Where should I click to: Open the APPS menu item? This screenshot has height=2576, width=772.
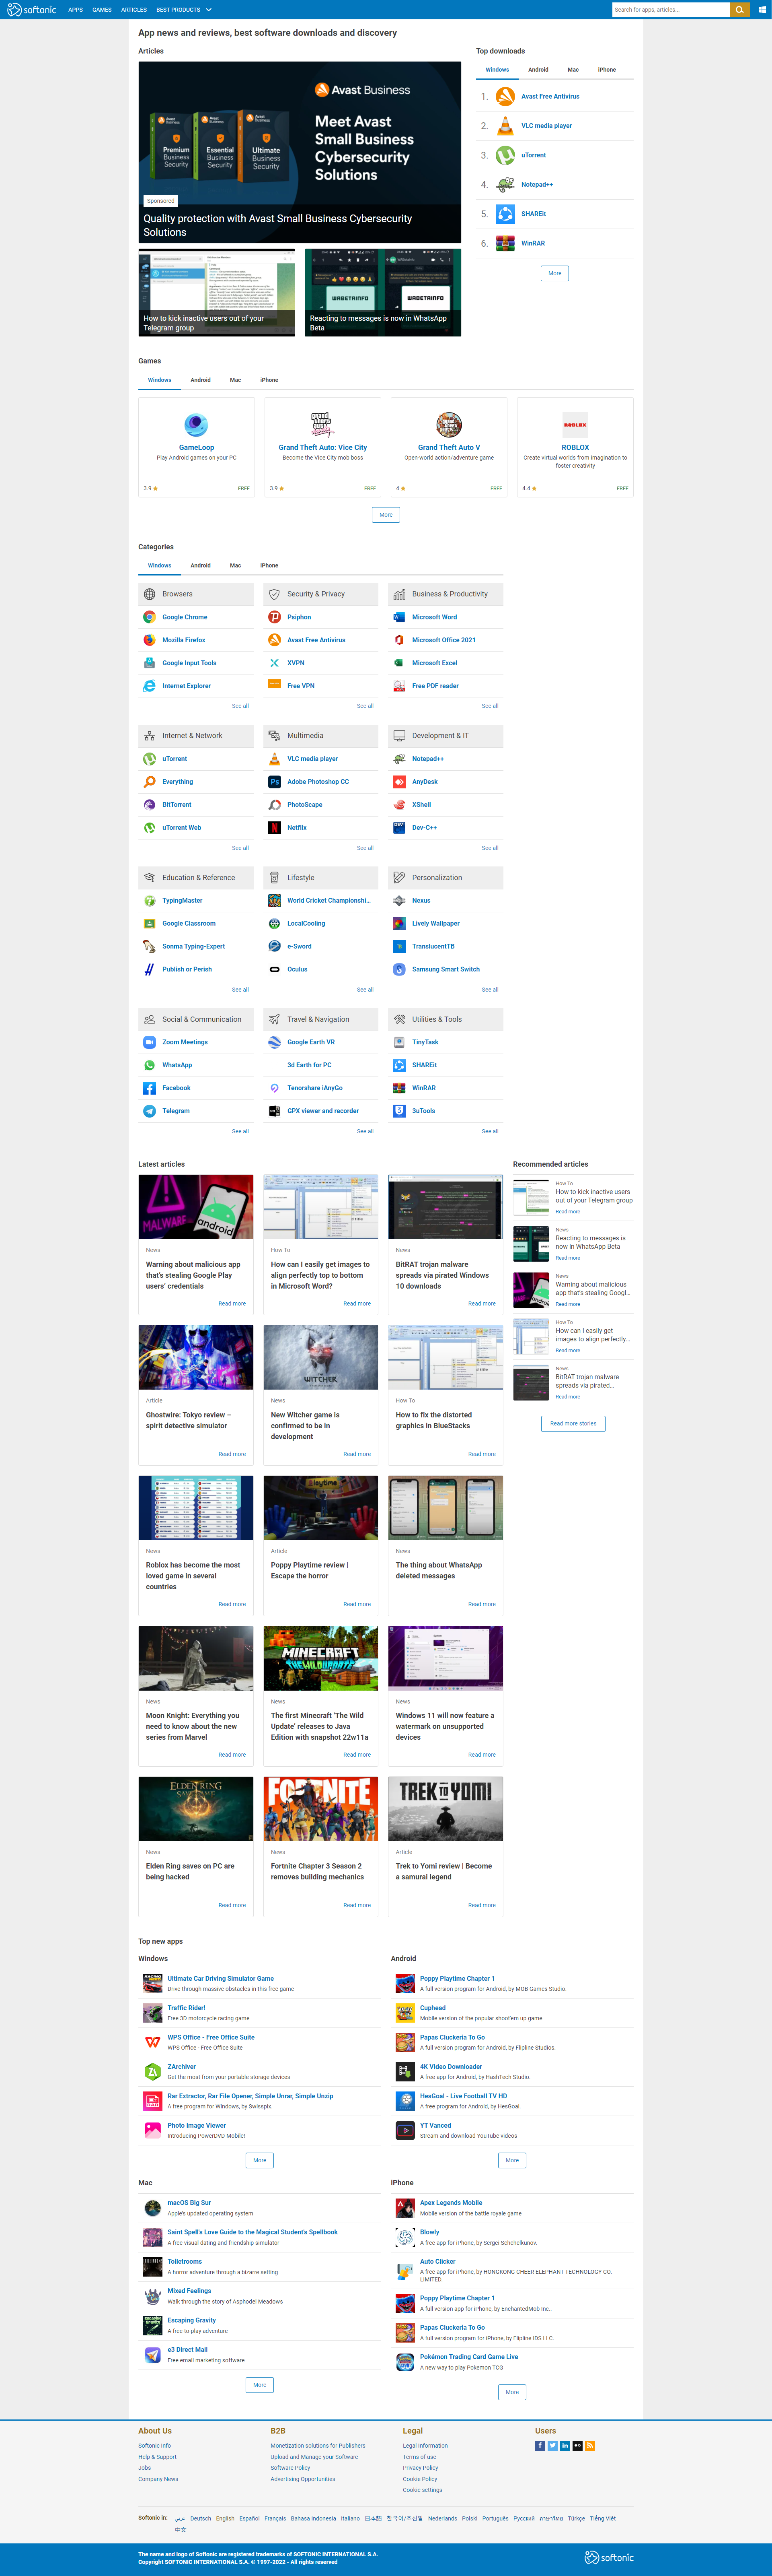pyautogui.click(x=76, y=10)
